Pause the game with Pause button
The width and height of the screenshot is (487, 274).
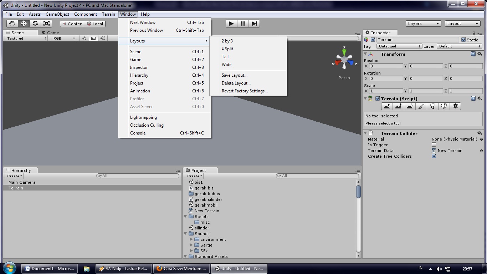point(243,24)
